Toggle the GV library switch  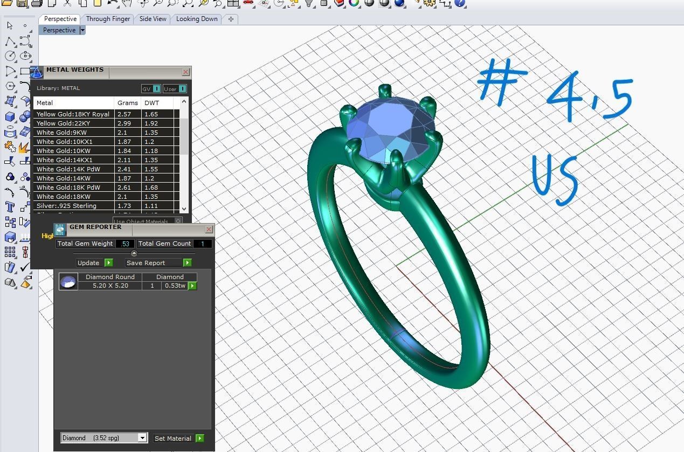(157, 88)
